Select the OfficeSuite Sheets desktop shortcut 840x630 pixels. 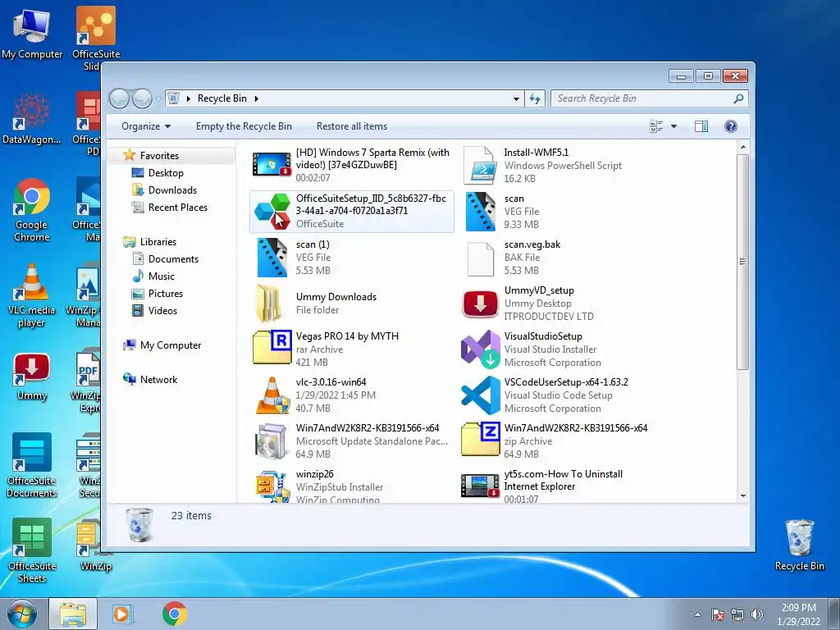click(32, 550)
